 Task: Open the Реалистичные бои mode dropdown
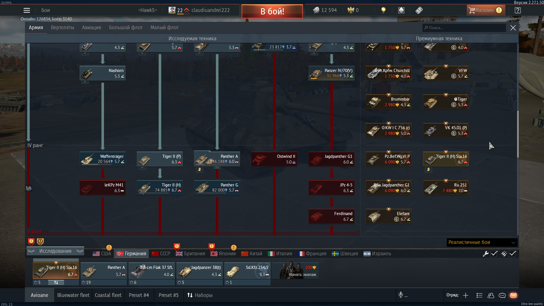point(482,242)
